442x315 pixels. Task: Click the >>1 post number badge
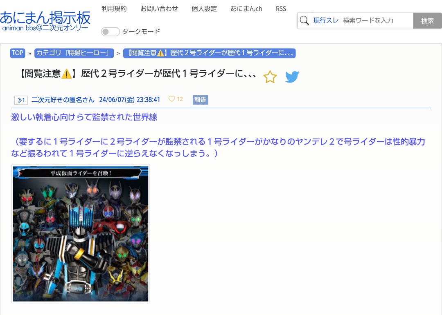click(21, 100)
